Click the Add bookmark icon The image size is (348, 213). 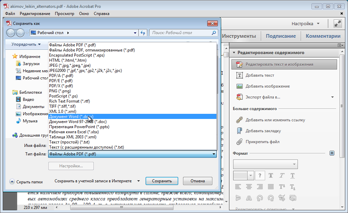[239, 131]
